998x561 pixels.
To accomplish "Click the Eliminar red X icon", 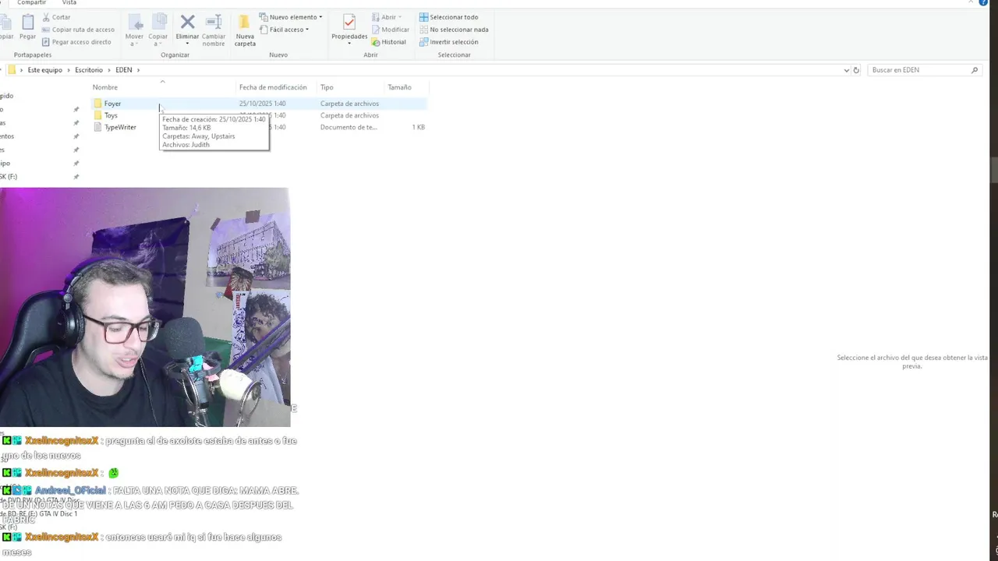I will (x=187, y=22).
